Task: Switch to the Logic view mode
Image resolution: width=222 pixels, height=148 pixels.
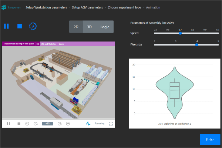Action: tap(105, 27)
